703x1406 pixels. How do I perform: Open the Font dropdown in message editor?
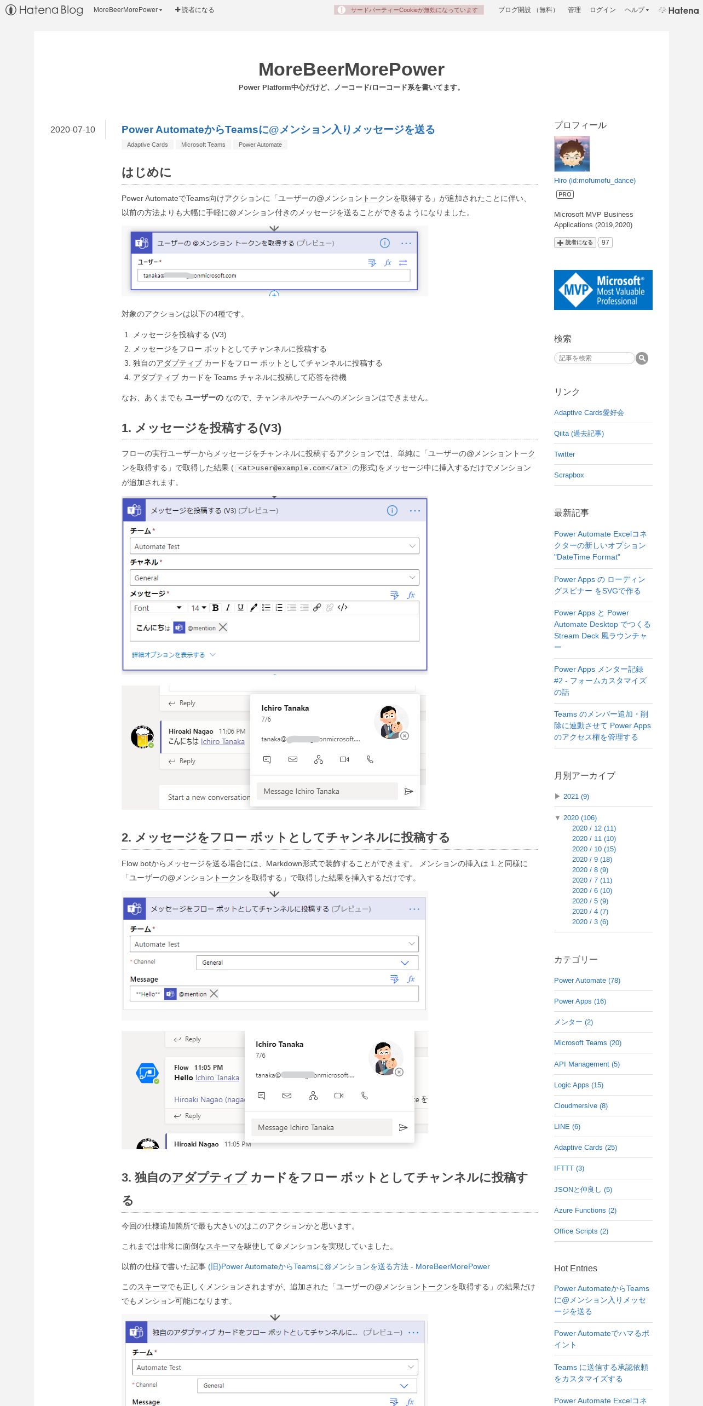click(x=158, y=608)
